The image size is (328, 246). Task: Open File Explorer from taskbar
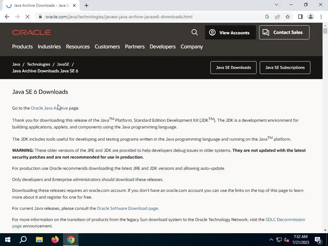[x=39, y=240]
